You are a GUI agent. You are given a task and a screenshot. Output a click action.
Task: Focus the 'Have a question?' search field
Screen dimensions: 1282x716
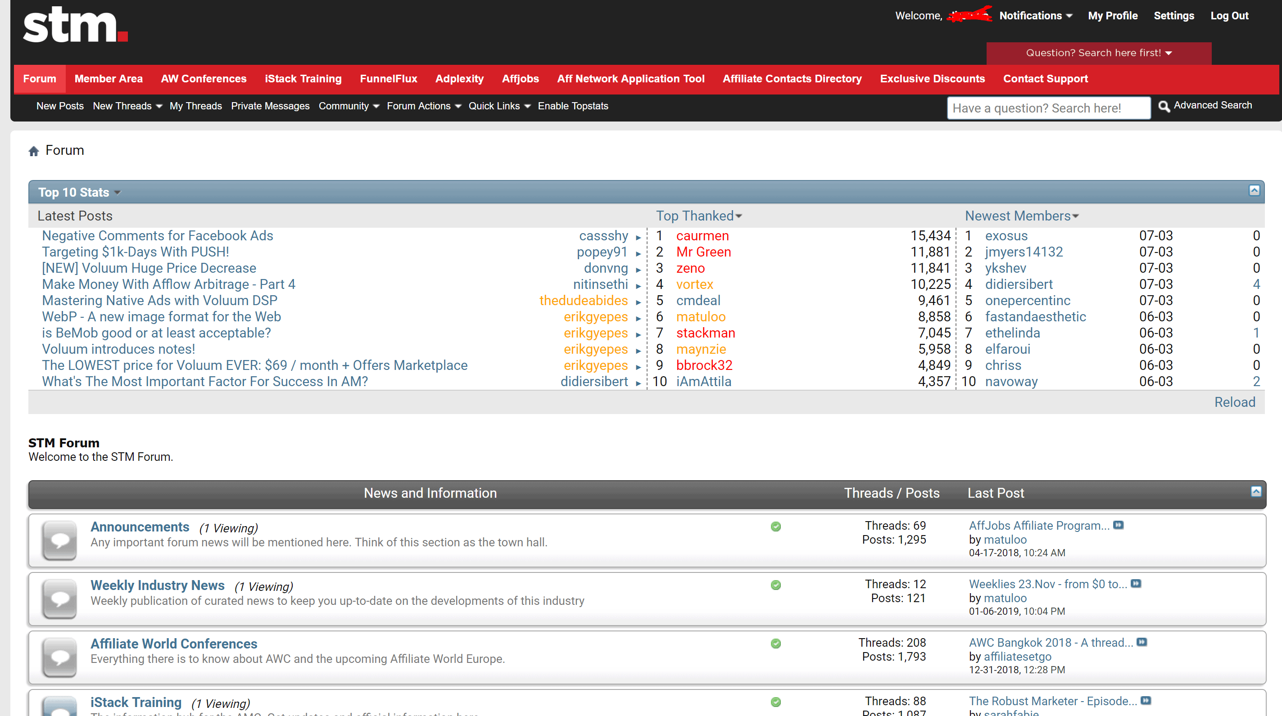(x=1048, y=108)
